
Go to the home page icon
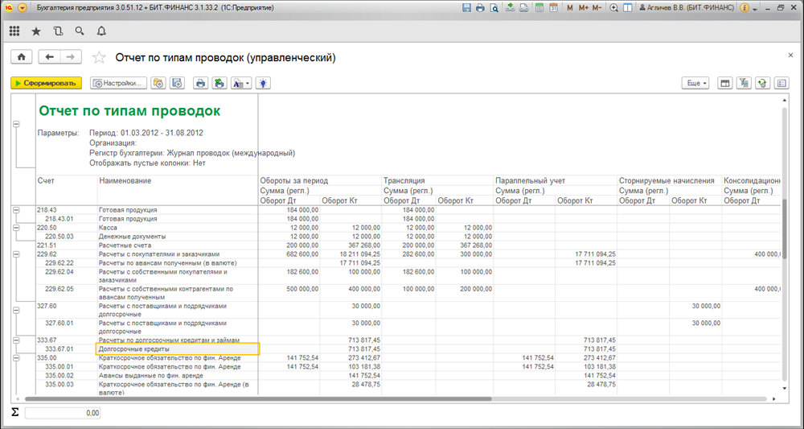click(x=20, y=57)
